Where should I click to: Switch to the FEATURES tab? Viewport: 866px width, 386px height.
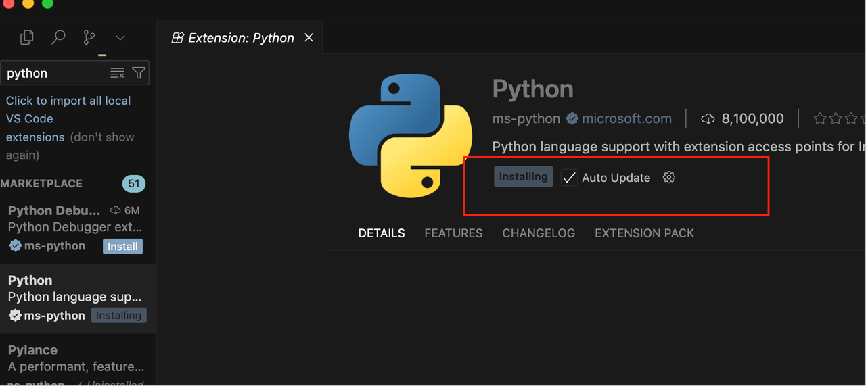[x=453, y=233]
